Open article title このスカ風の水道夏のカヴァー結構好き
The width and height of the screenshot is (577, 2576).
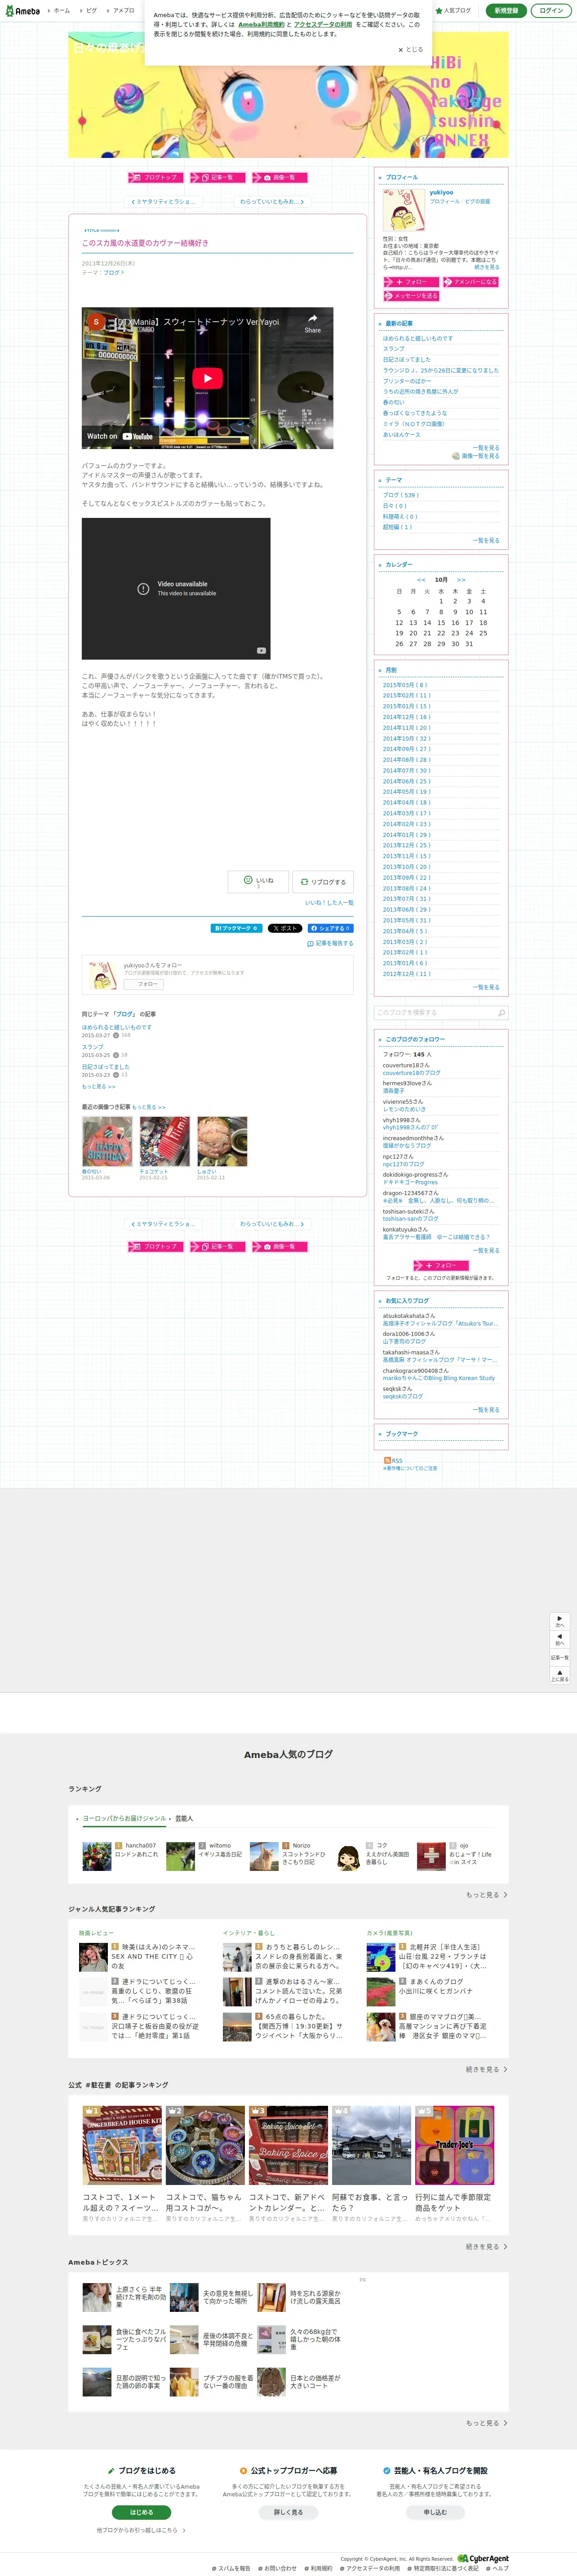(x=145, y=243)
